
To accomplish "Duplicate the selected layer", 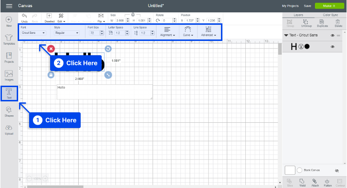I will click(322, 23).
